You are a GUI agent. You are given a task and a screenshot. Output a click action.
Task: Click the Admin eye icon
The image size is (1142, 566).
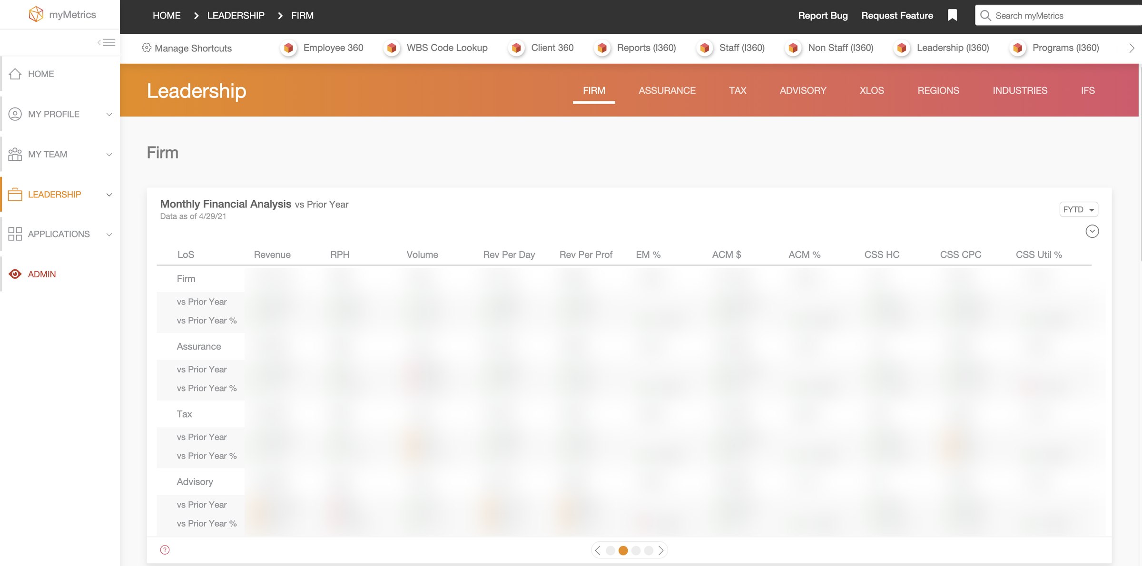point(15,274)
